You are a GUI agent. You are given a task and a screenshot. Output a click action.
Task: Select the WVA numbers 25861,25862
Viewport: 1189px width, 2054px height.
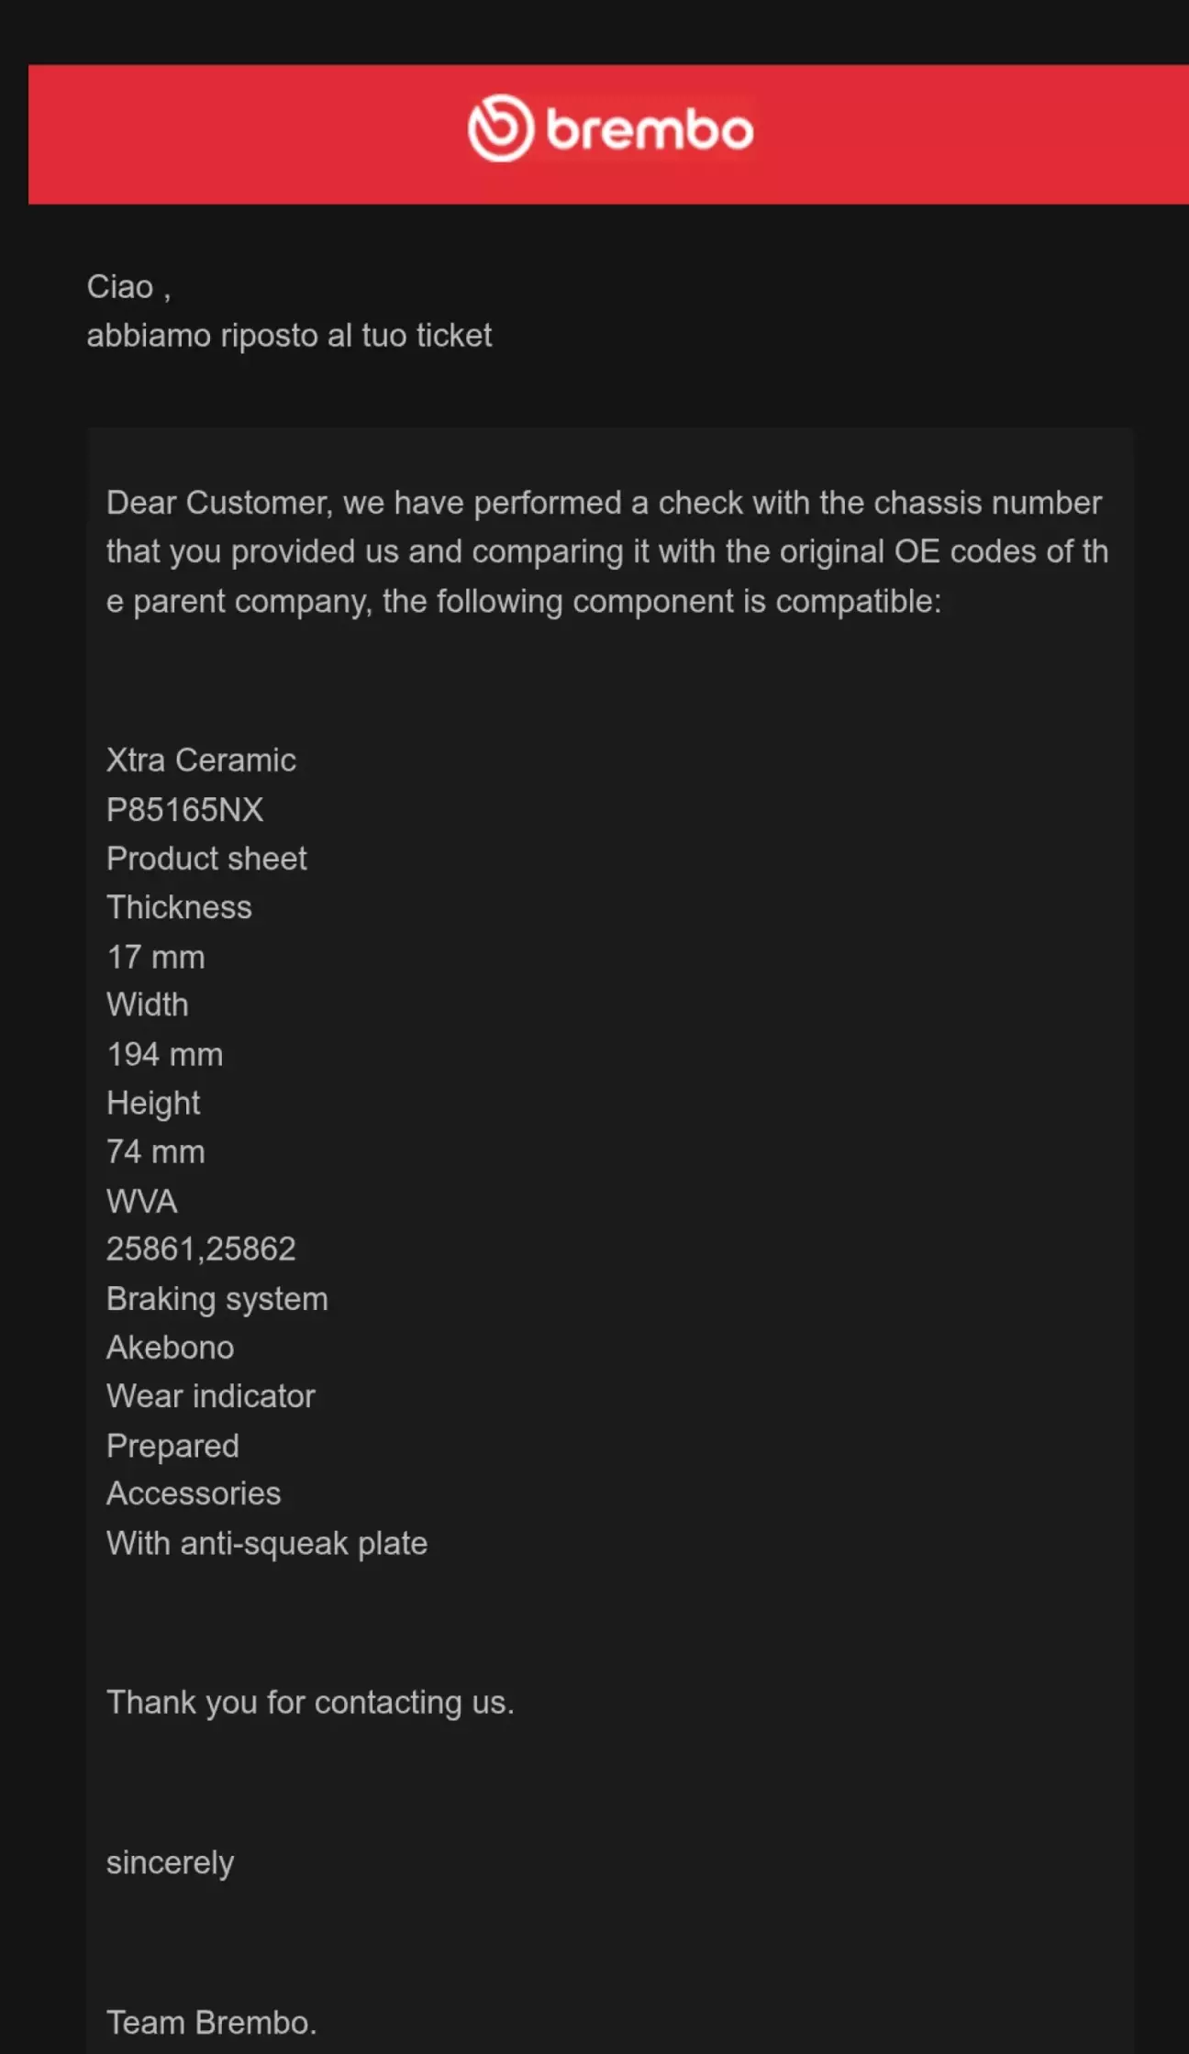(x=201, y=1249)
